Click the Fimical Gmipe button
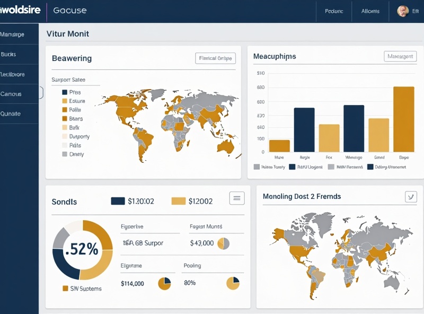Viewport: 424px width, 314px height. click(216, 58)
